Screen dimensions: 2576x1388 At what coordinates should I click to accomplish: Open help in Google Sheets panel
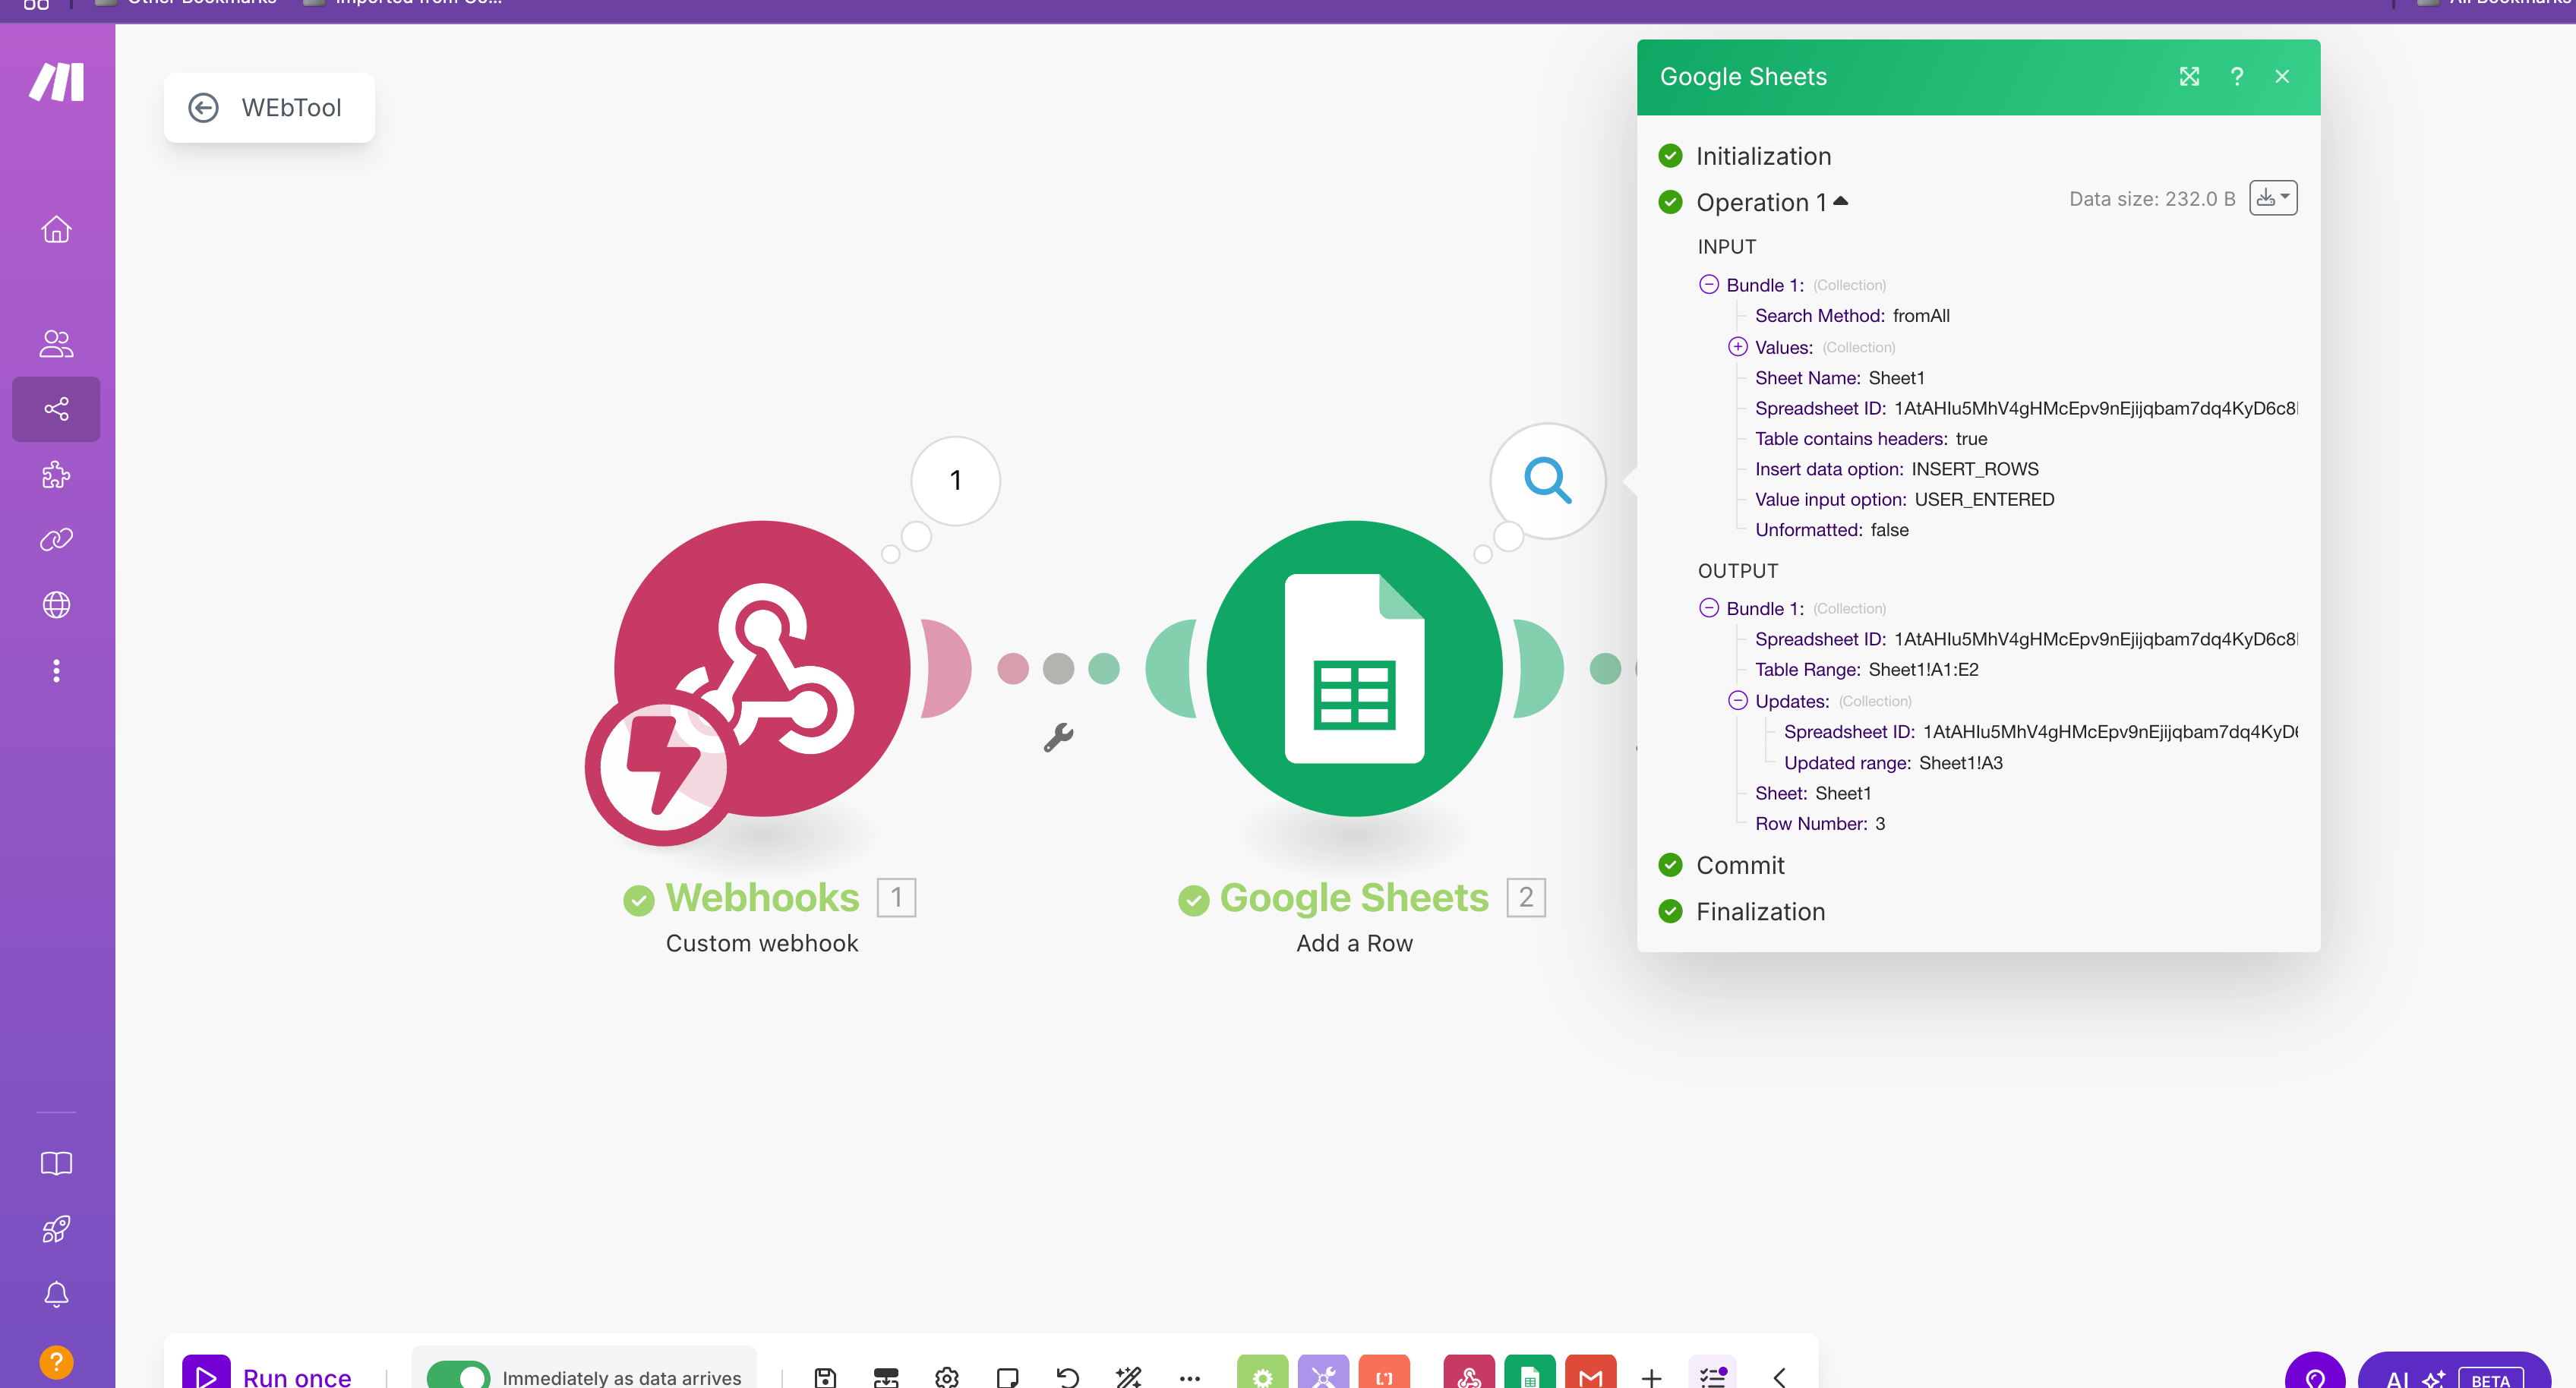point(2237,76)
